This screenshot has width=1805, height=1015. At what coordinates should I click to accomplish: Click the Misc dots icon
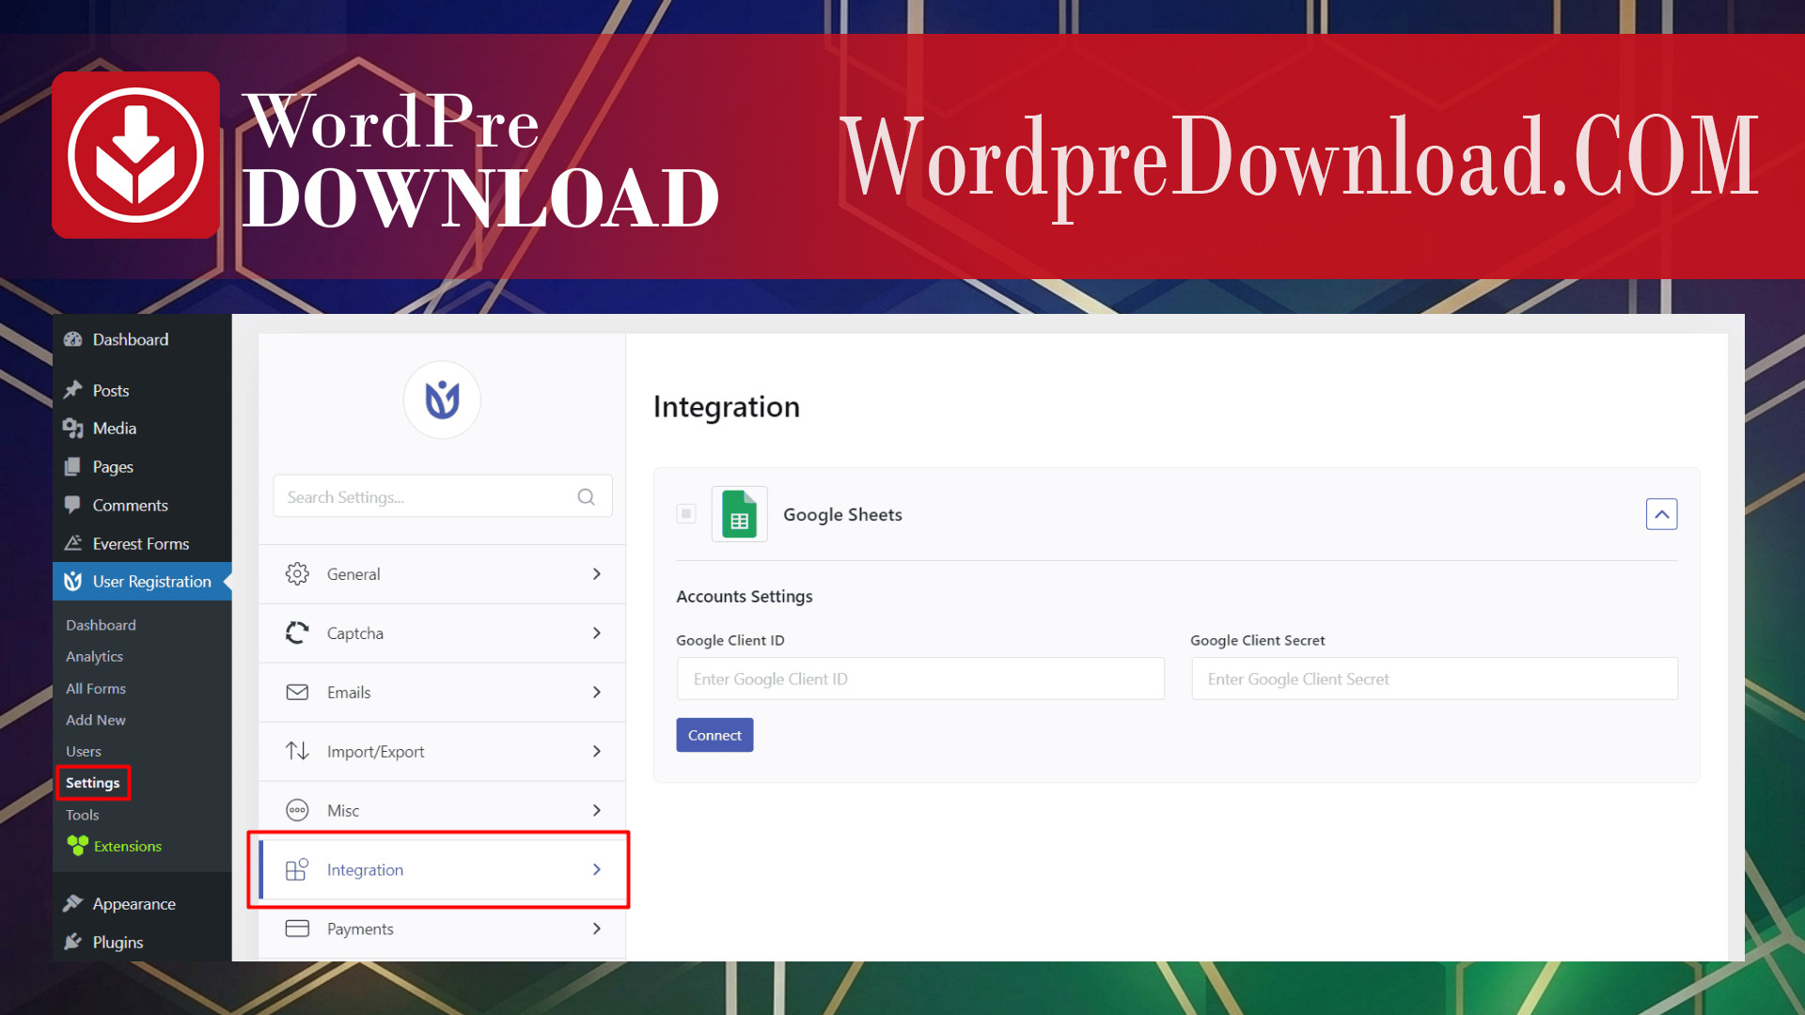pyautogui.click(x=297, y=810)
